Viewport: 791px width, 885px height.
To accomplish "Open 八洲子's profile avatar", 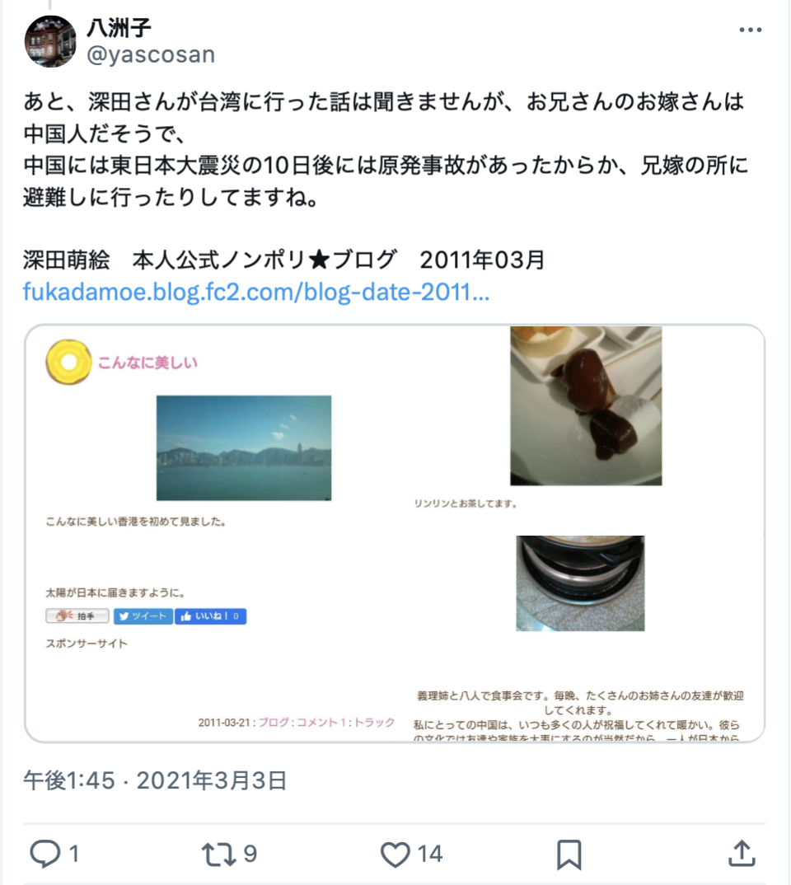I will click(x=50, y=41).
